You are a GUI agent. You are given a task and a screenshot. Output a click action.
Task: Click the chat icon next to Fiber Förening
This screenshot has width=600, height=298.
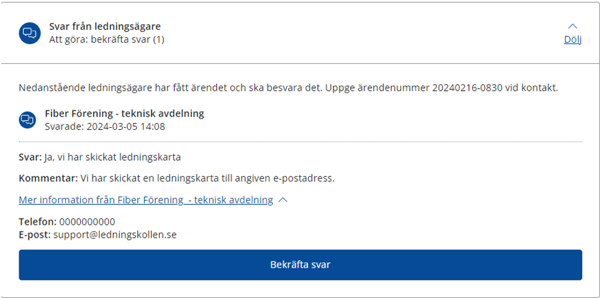[x=27, y=120]
